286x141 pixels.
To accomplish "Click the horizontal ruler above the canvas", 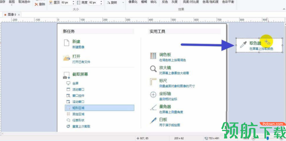I will (x=143, y=20).
